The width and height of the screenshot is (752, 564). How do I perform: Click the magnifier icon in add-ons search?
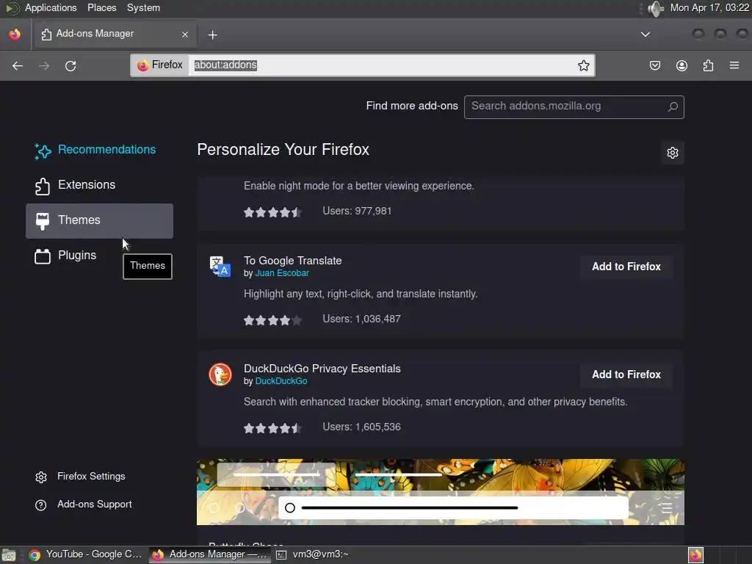(673, 106)
